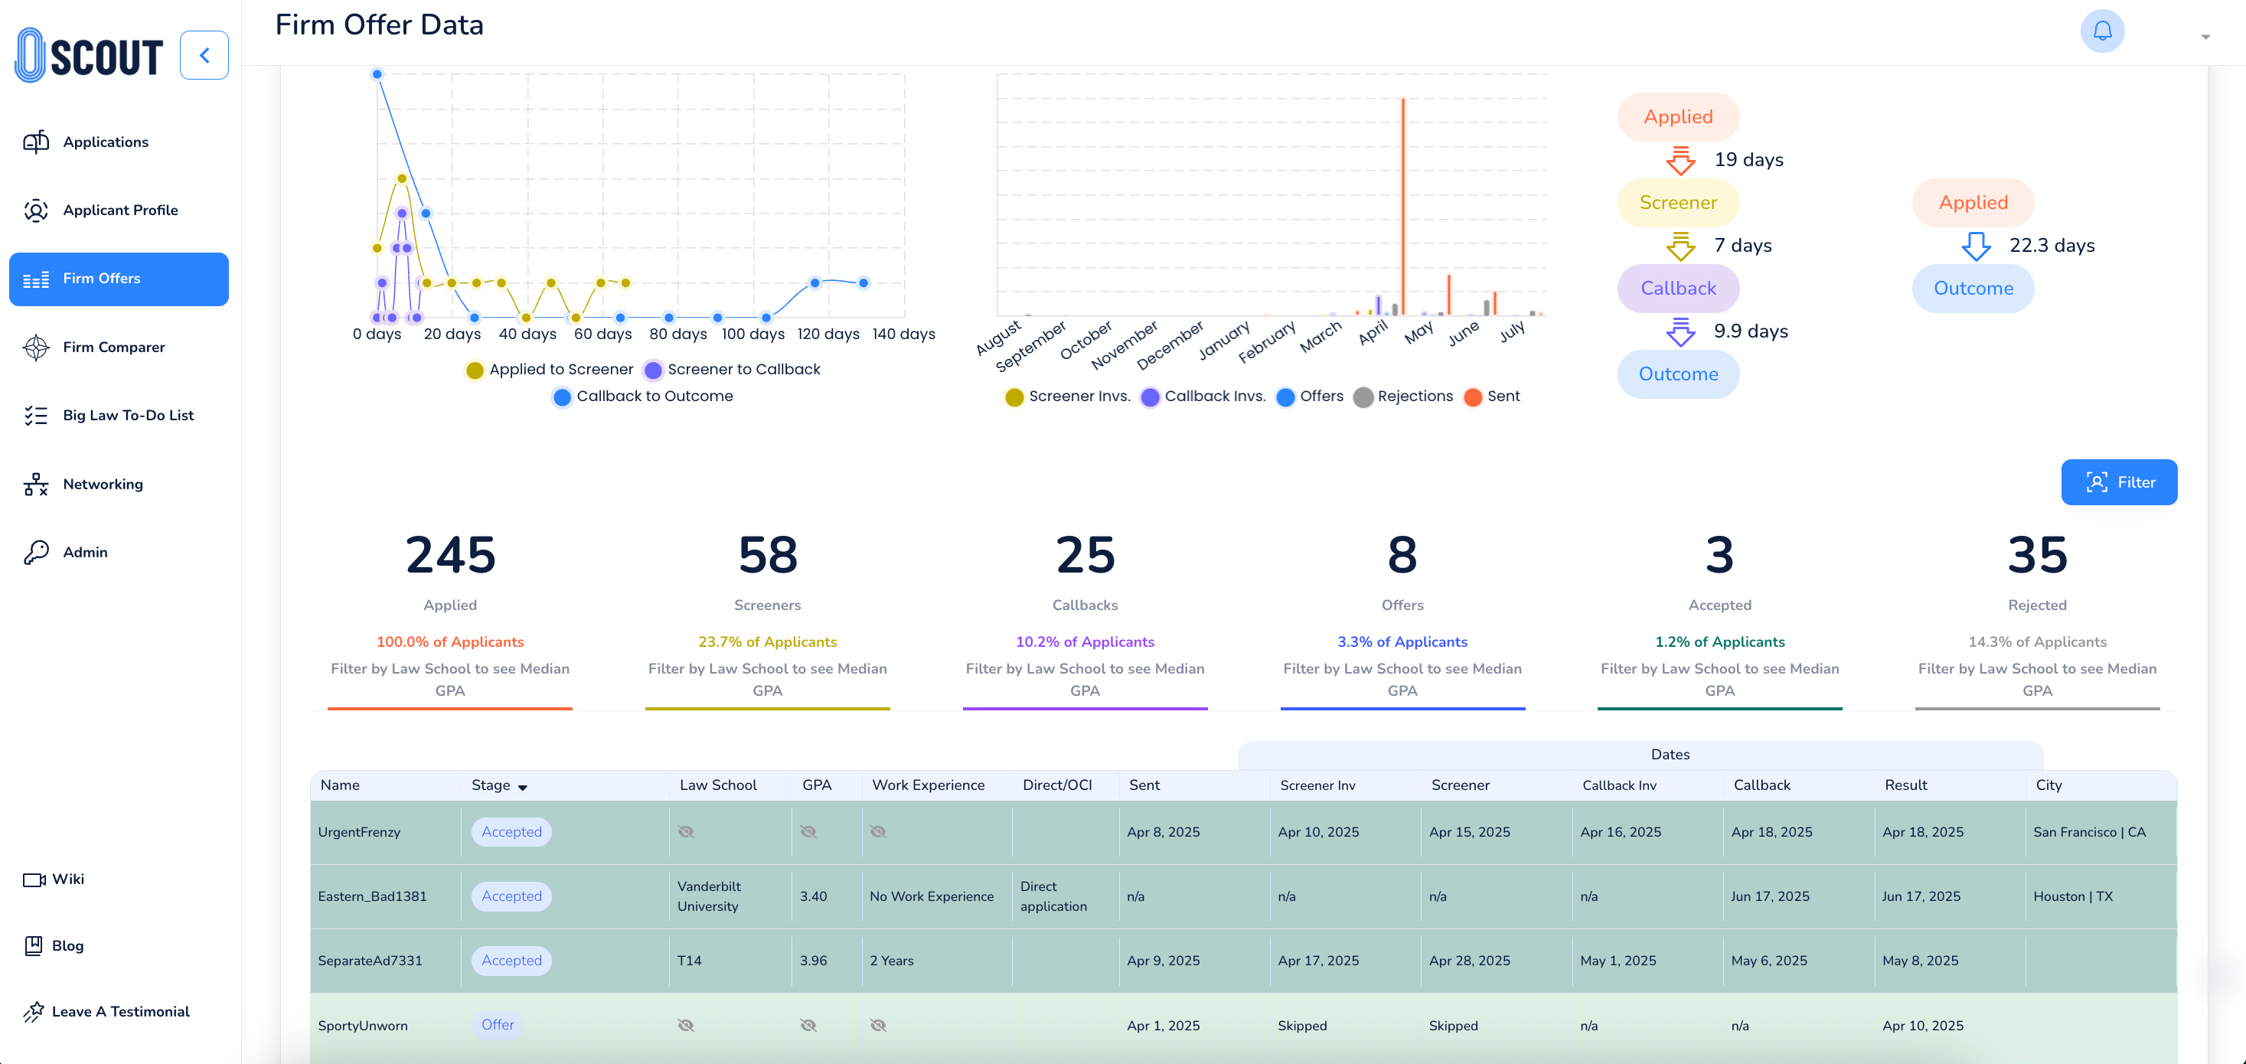Sort table by the Stage column arrow

tap(522, 787)
